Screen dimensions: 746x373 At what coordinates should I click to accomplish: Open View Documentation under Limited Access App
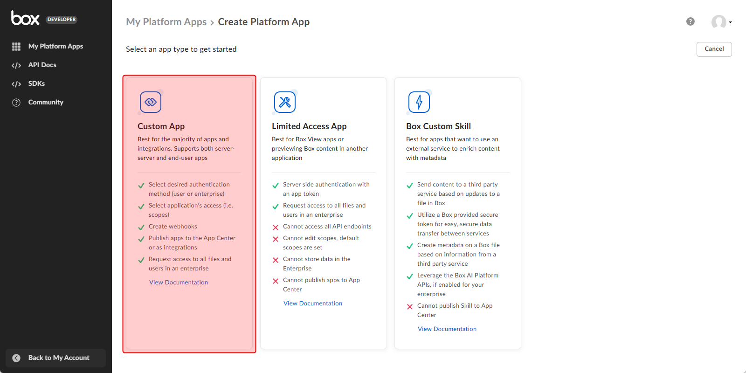pyautogui.click(x=313, y=304)
